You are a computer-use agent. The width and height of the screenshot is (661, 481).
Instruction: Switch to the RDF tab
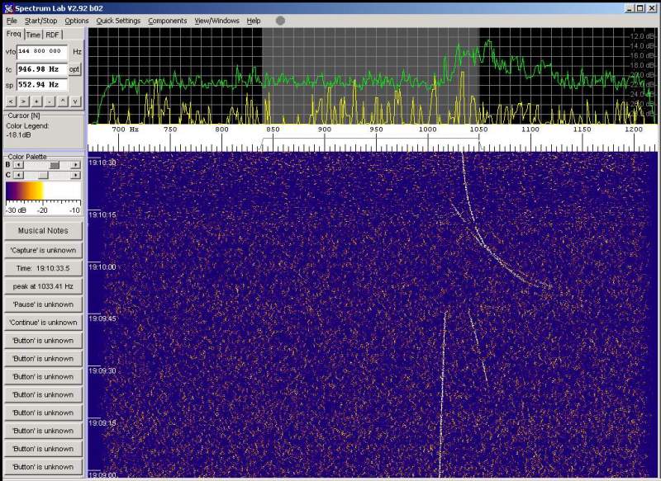tap(53, 35)
